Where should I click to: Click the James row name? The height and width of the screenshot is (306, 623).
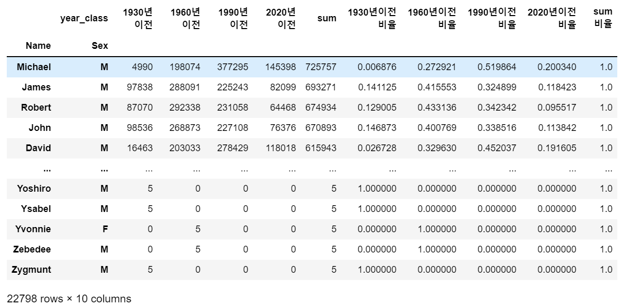36,87
